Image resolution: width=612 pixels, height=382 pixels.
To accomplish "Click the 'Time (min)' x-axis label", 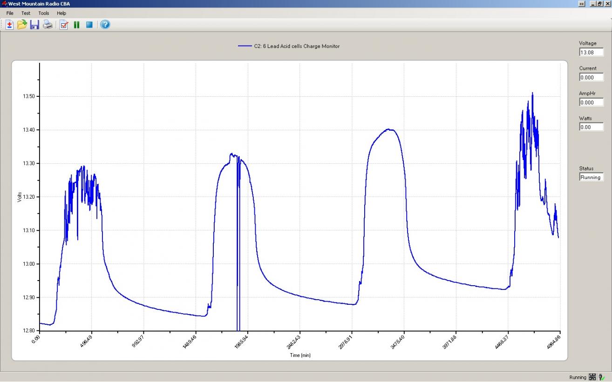I will tap(300, 355).
